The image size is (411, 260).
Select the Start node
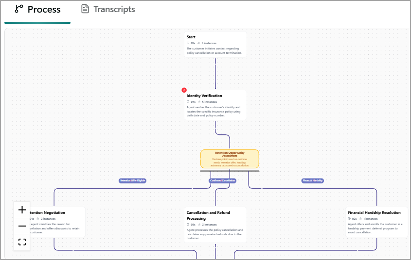coord(215,45)
